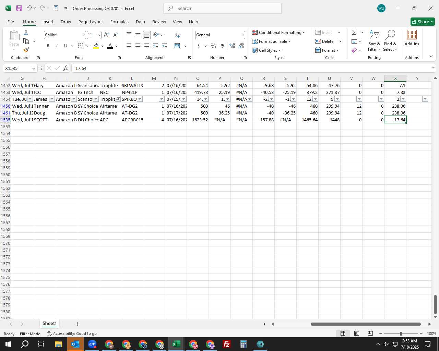439x351 pixels.
Task: Open FileZilla from the taskbar
Action: coord(227,344)
